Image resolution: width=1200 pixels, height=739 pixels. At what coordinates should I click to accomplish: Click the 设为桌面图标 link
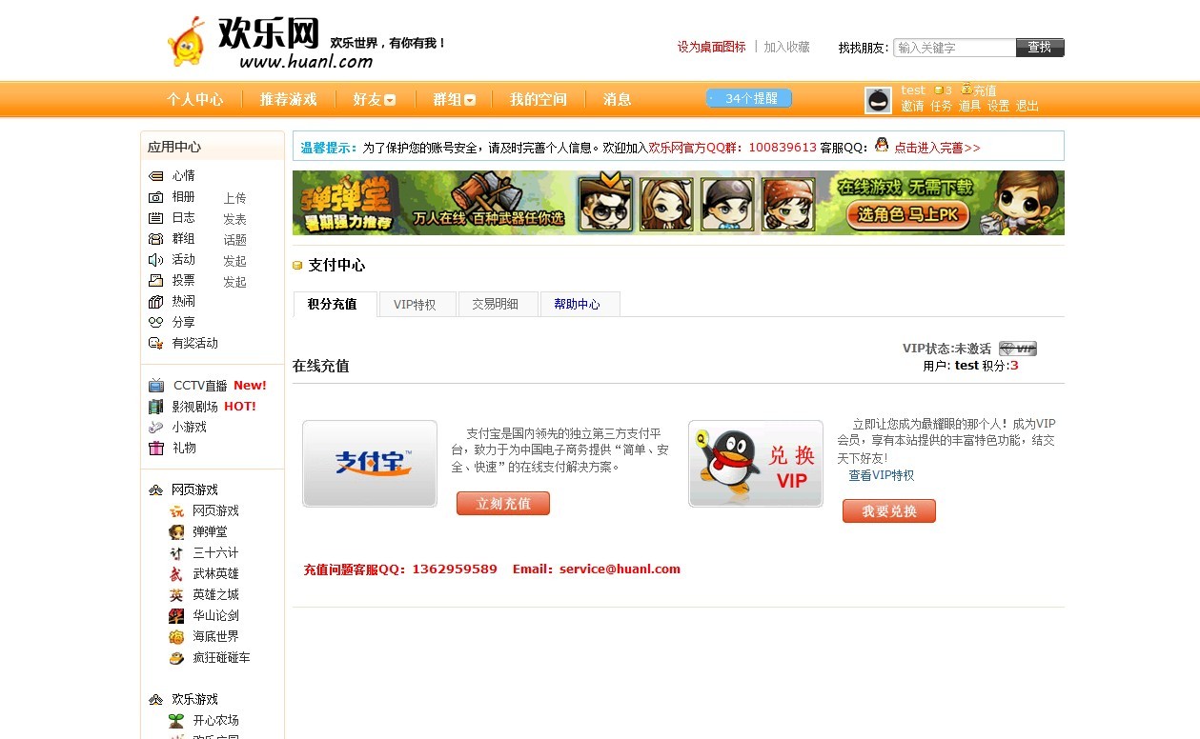tap(712, 47)
